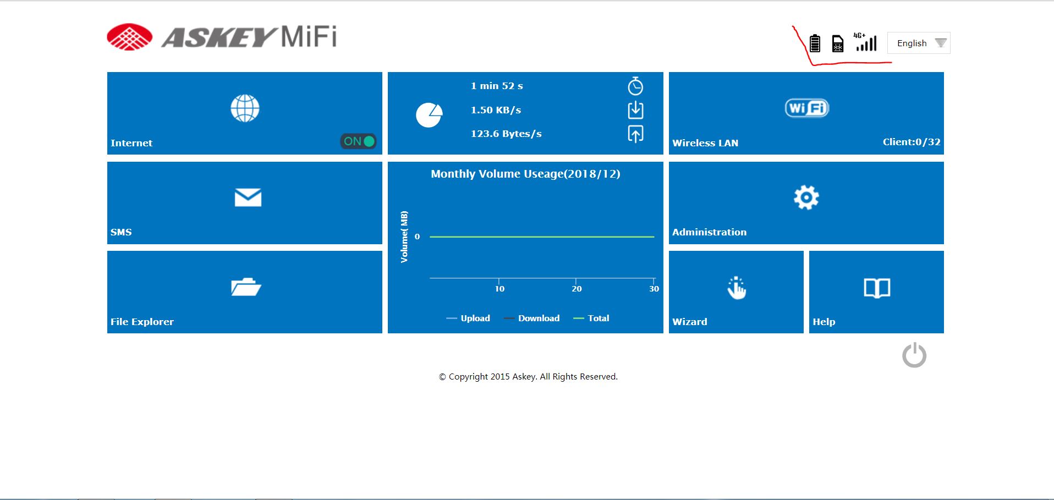Click the power off button icon

(x=914, y=355)
